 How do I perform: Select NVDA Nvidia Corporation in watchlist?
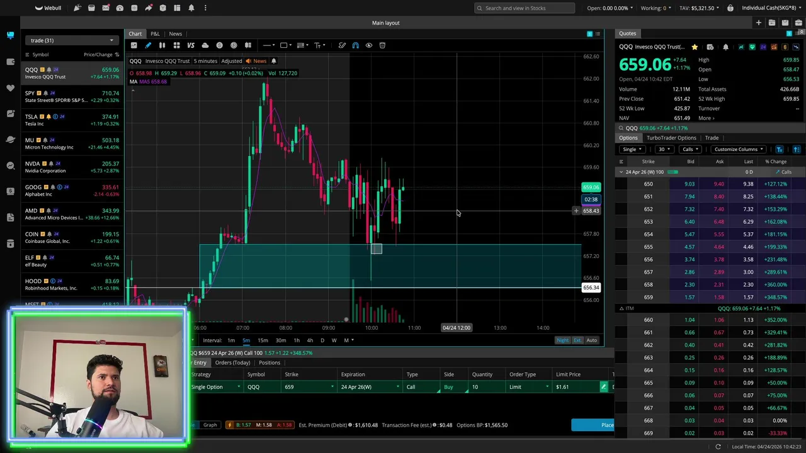point(72,167)
